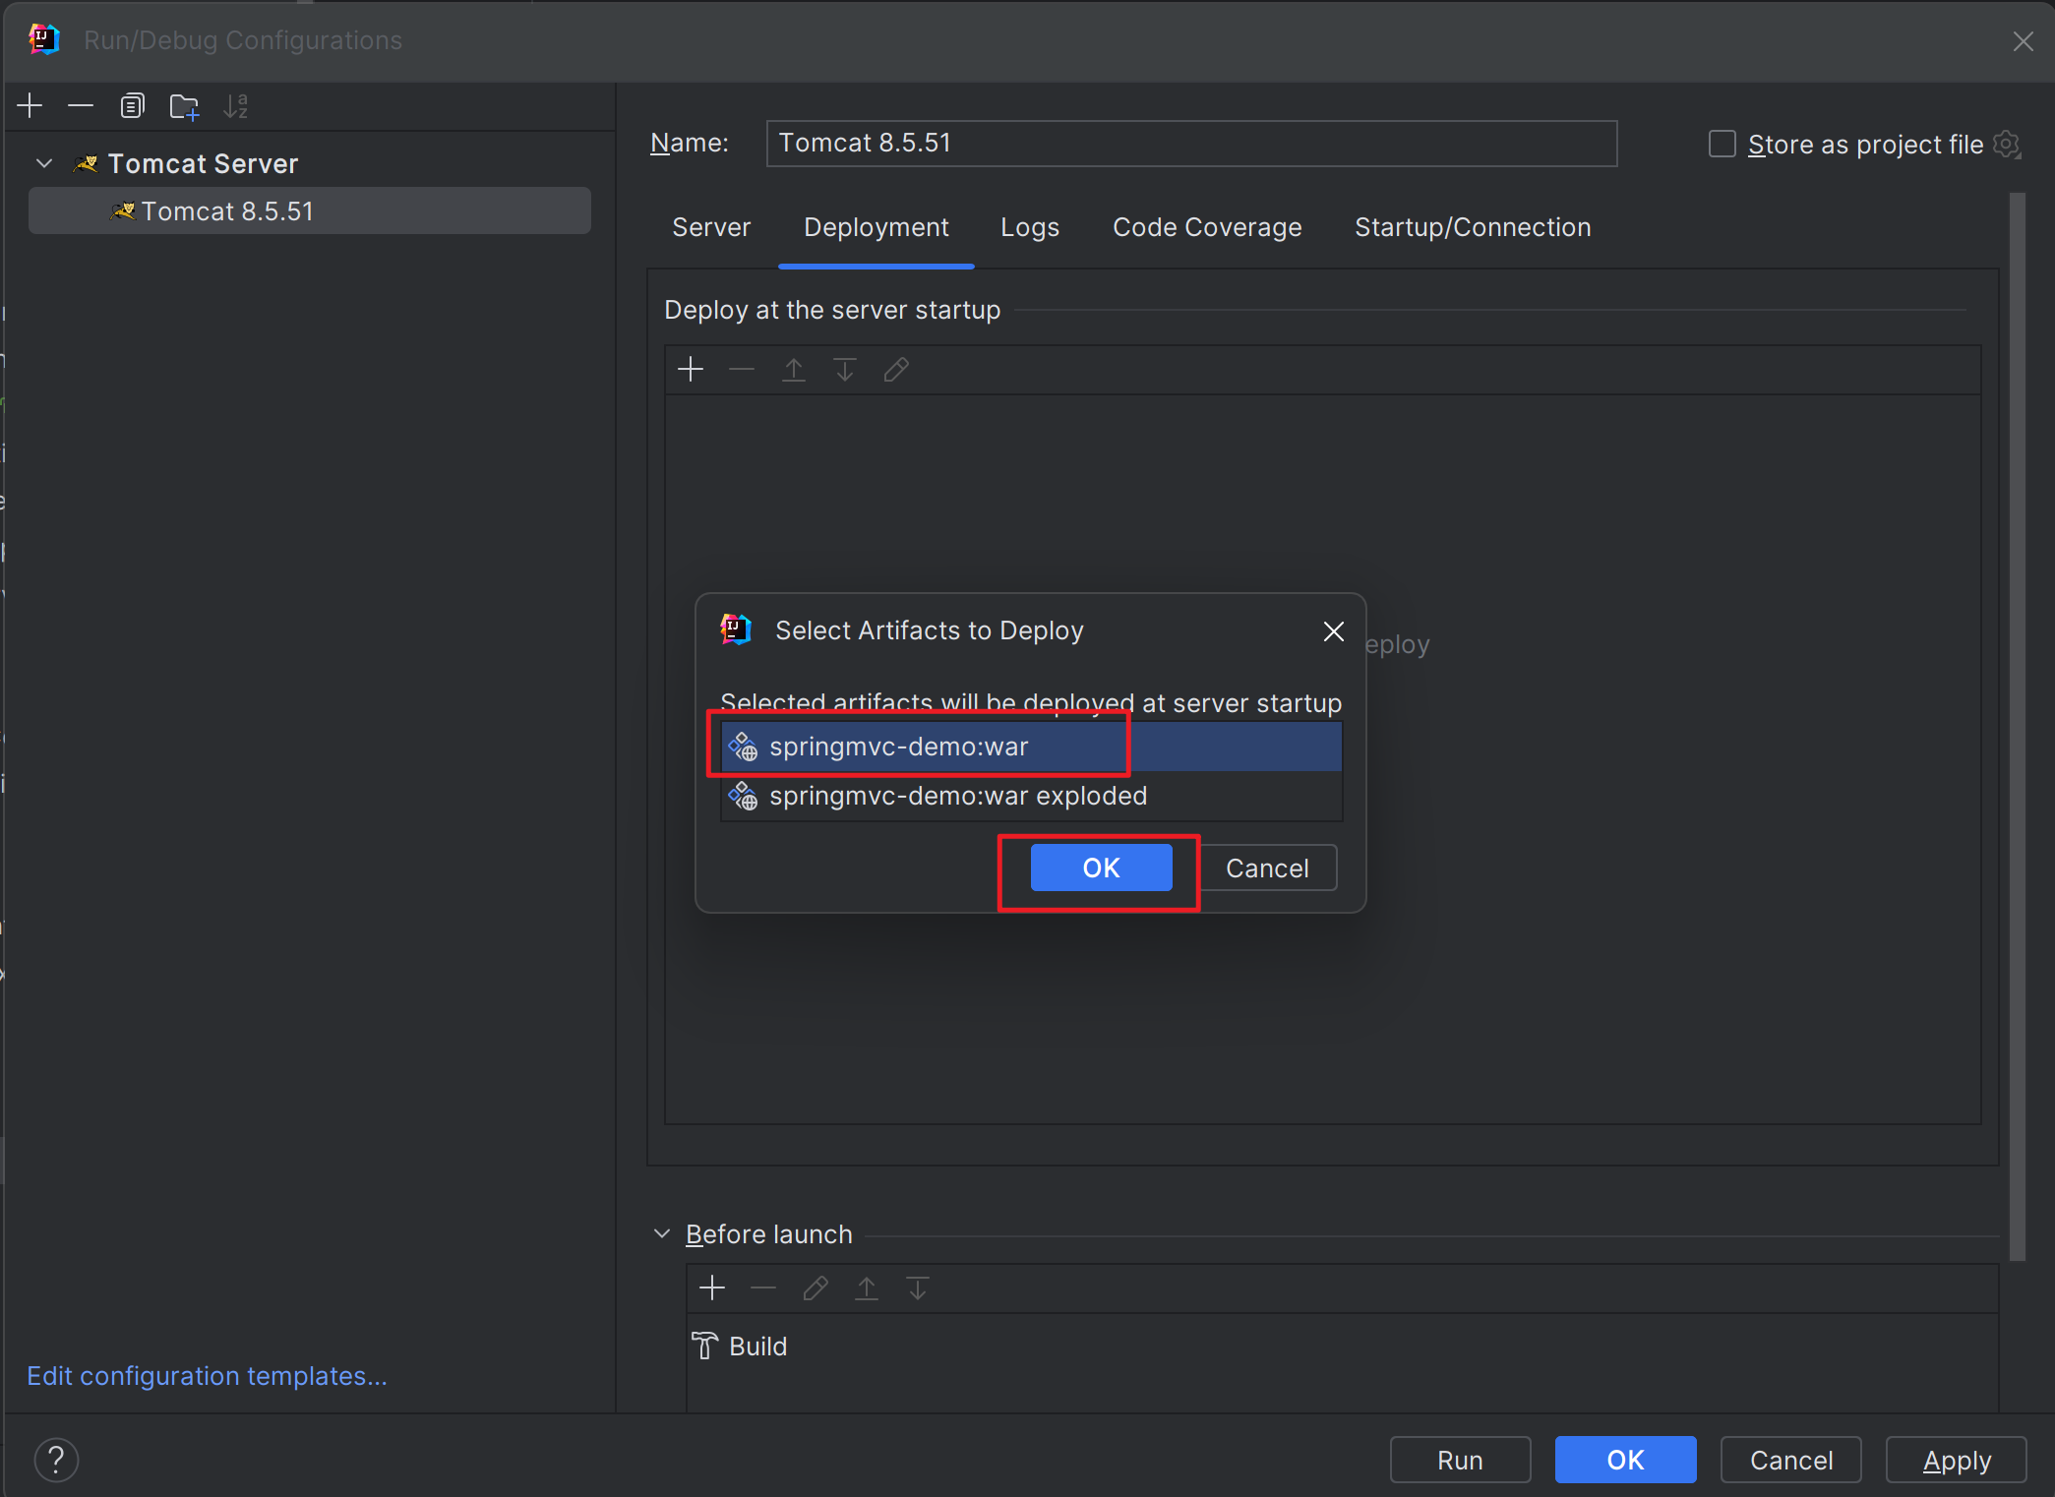Collapse the Tomcat Server tree node
The width and height of the screenshot is (2055, 1497).
(x=44, y=163)
